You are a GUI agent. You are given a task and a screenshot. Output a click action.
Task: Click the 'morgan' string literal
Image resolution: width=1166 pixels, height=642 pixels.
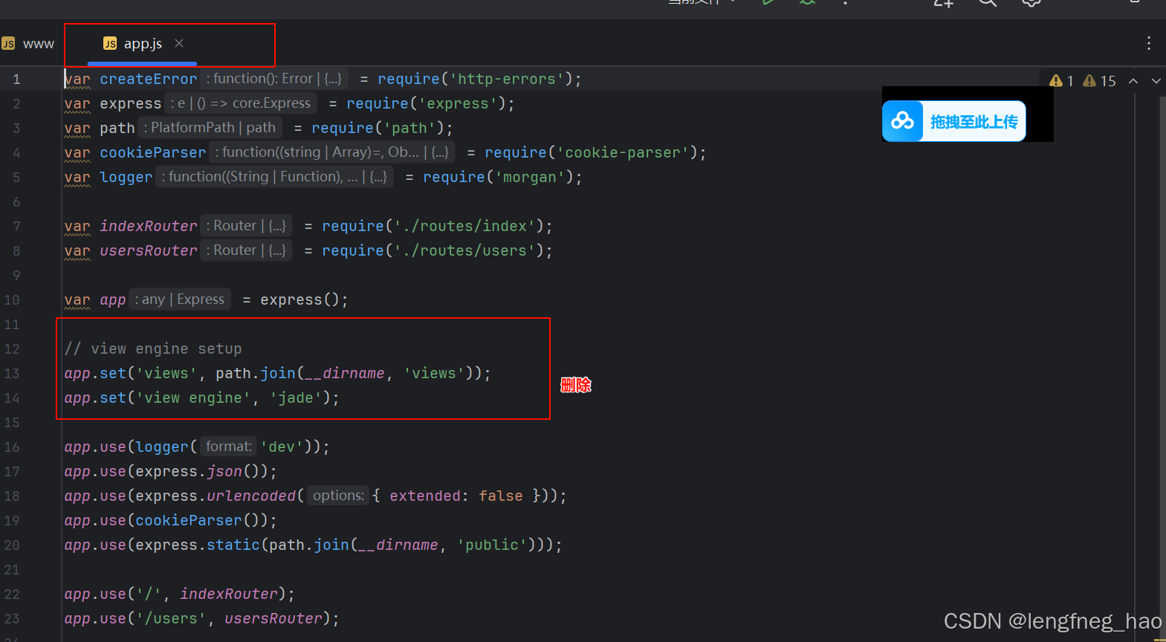pyautogui.click(x=529, y=177)
